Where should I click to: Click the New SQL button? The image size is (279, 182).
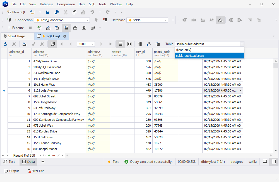coord(16,12)
